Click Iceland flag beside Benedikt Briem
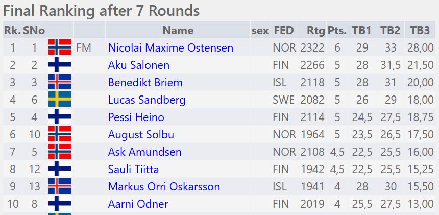 point(60,83)
